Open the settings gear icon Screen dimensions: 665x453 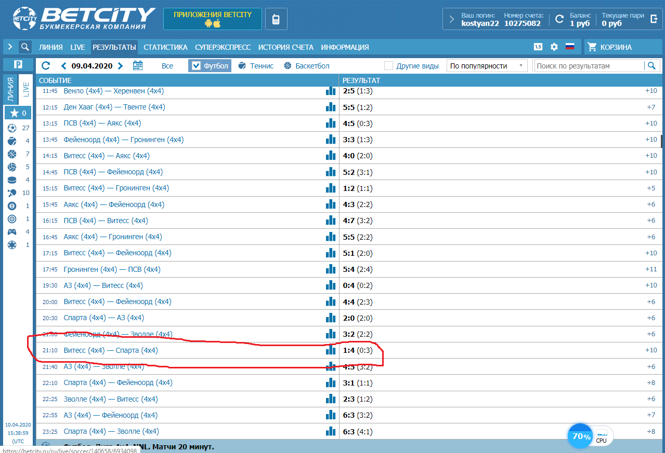pyautogui.click(x=554, y=47)
